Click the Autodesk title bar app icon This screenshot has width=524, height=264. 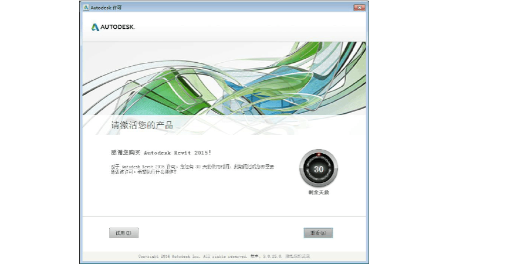coord(86,8)
